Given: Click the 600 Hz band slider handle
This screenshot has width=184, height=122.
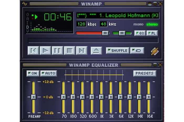Looking at the screenshot, I should click(92, 97).
